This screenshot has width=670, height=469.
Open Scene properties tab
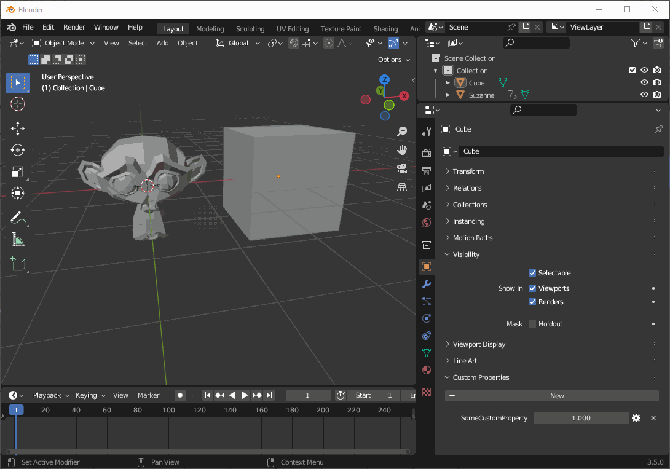point(427,205)
